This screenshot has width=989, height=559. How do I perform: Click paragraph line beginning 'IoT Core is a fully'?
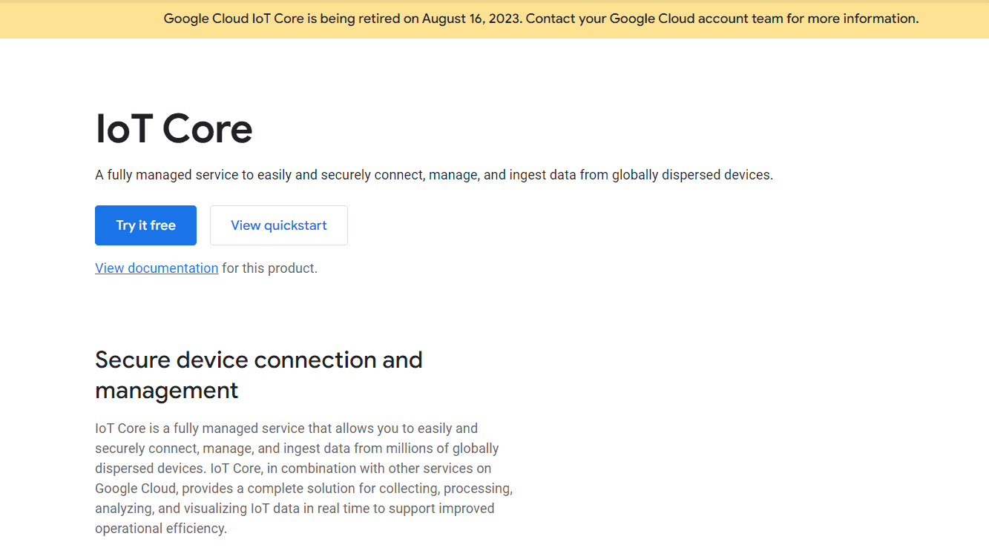click(286, 429)
